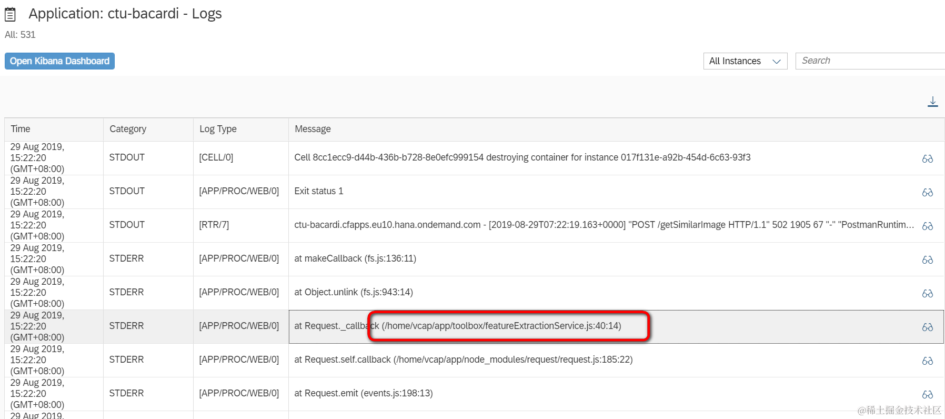945x419 pixels.
Task: Download logs via the download icon
Action: 932,102
